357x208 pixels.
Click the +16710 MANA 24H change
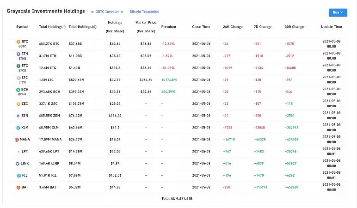pos(229,140)
